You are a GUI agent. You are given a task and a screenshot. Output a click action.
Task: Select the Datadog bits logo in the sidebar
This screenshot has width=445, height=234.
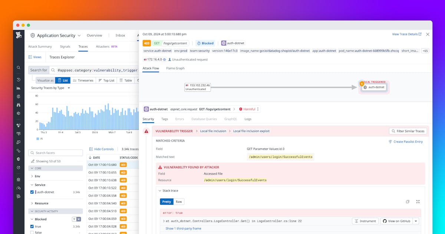coord(19,35)
